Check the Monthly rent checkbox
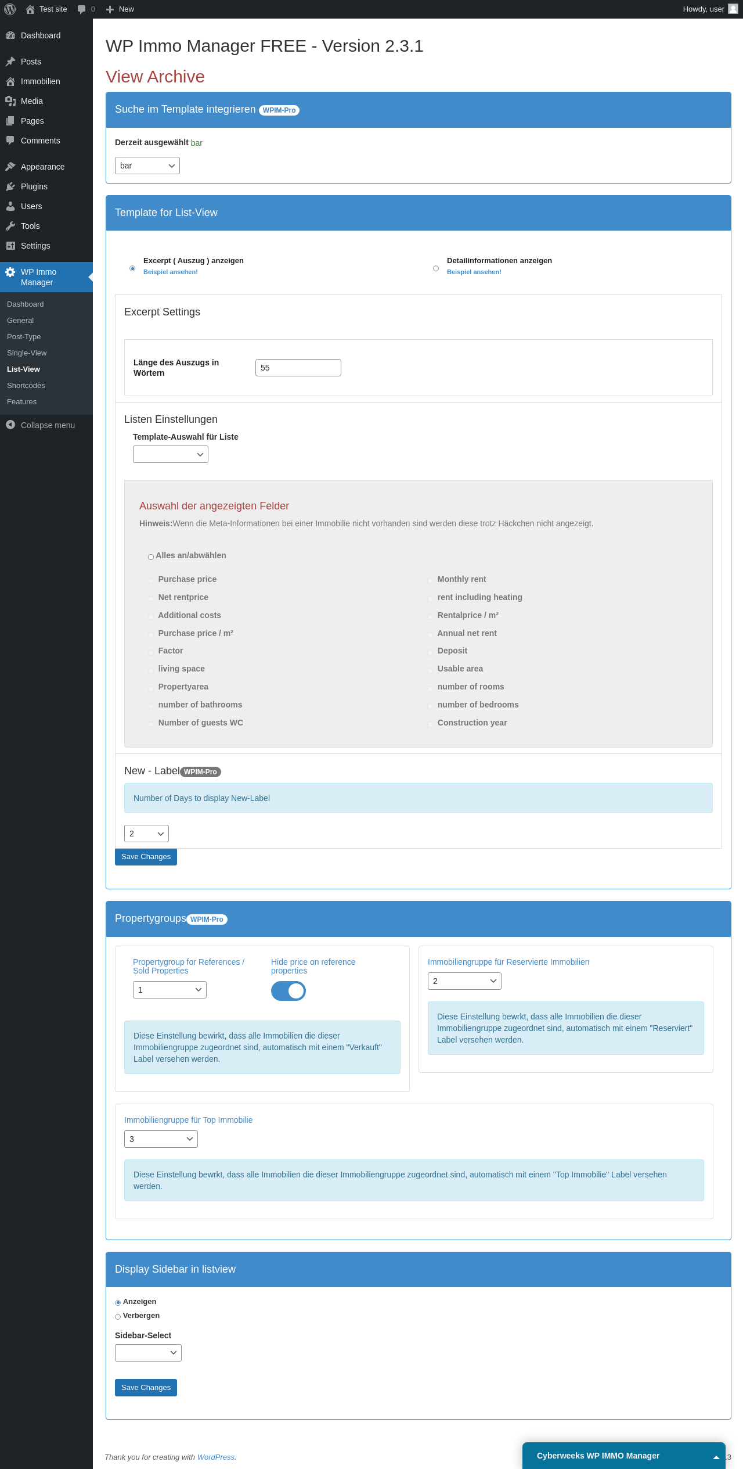This screenshot has width=743, height=1469. click(430, 580)
